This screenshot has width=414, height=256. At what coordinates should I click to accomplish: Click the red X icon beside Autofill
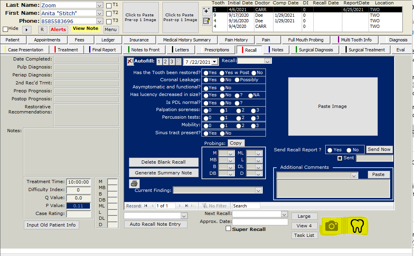point(130,62)
